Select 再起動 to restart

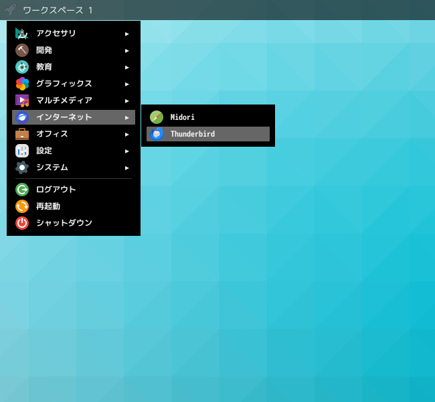pos(74,206)
